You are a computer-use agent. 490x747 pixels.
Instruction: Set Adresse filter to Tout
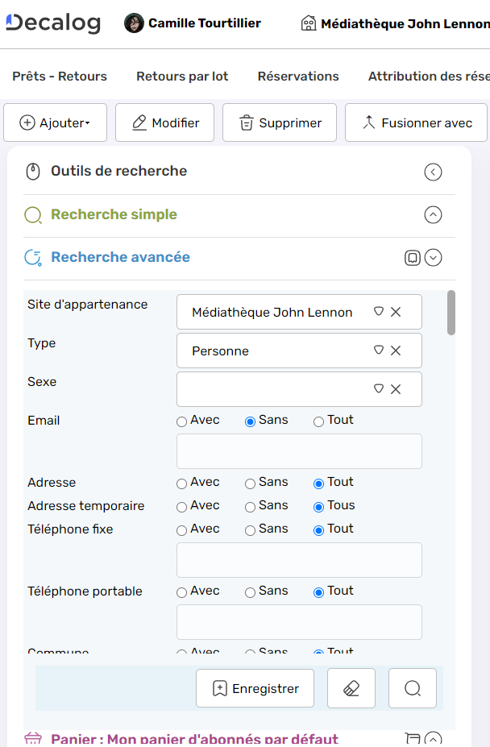(x=318, y=482)
